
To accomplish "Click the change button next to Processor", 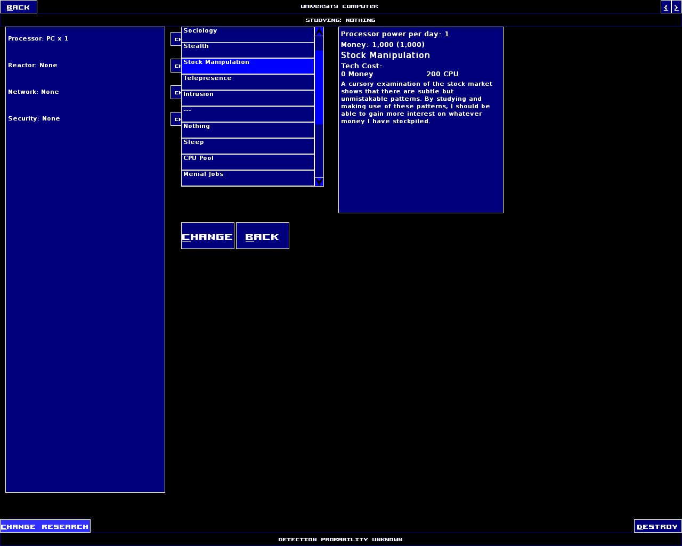I will 176,39.
